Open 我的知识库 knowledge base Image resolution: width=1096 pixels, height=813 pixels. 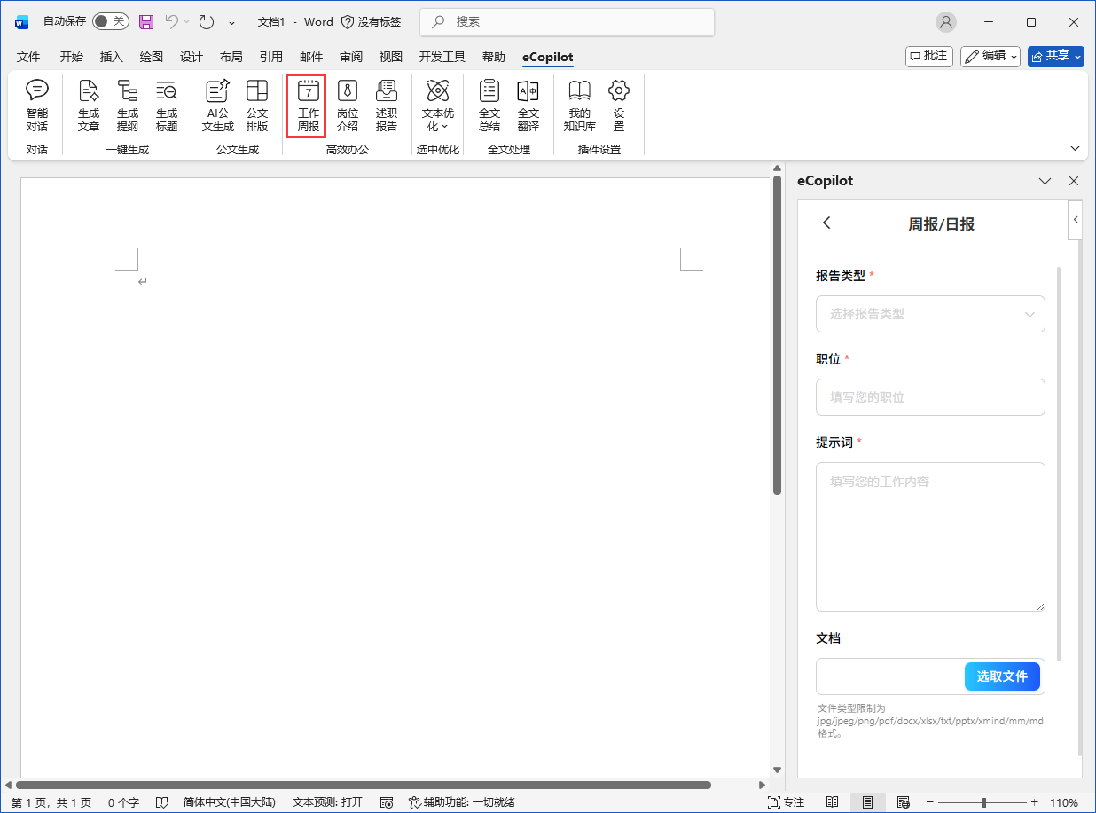point(579,105)
